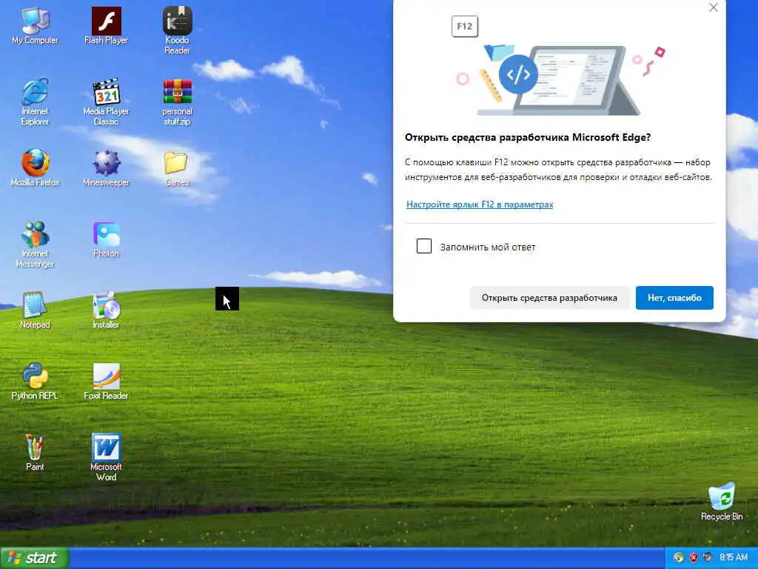Select personal stuff.zip archive

point(177,102)
